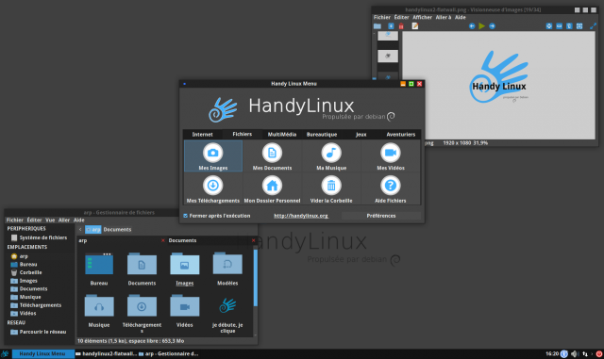604x359 pixels.
Task: Click save icon in image viewer toolbar
Action: click(x=391, y=26)
